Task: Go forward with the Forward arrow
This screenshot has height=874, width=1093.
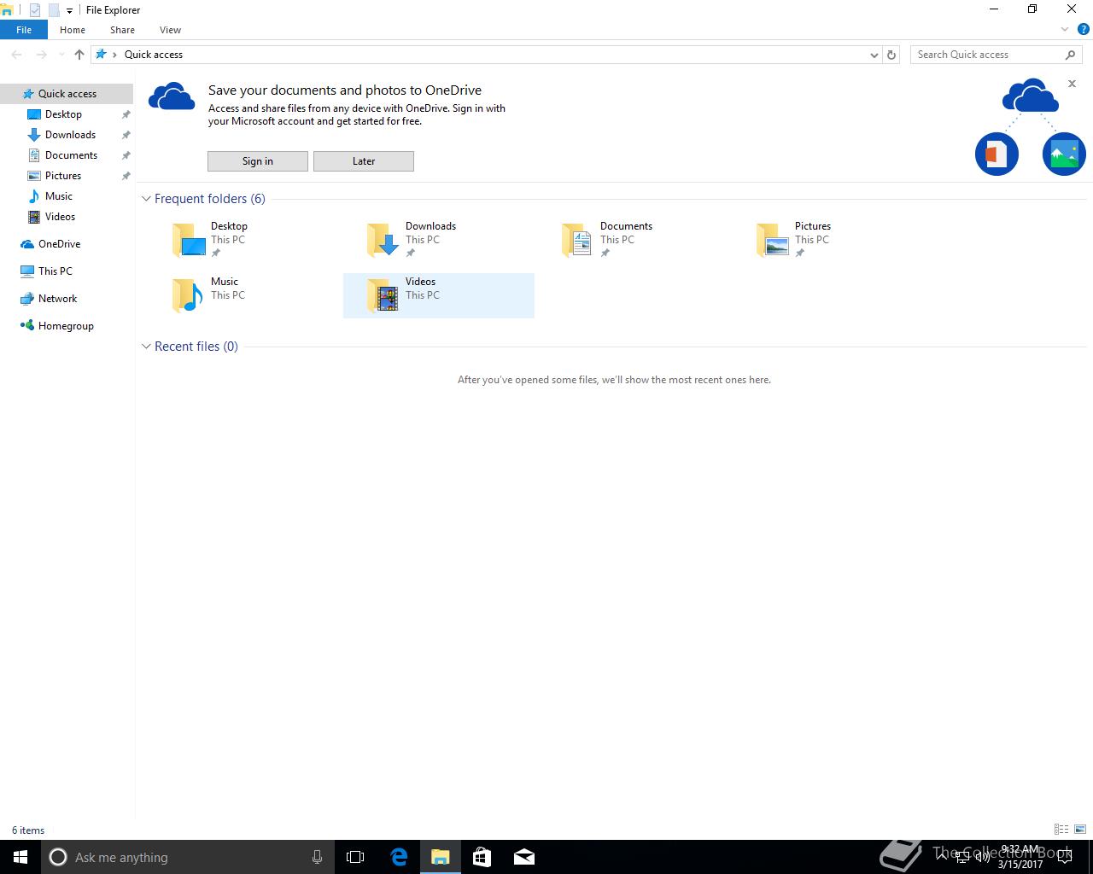Action: coord(41,55)
